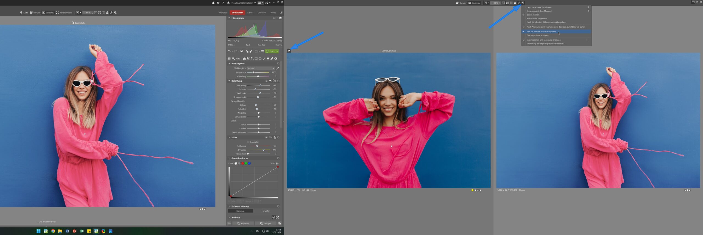Enable the Graustufen checkbox
The height and width of the screenshot is (235, 703).
click(x=248, y=142)
